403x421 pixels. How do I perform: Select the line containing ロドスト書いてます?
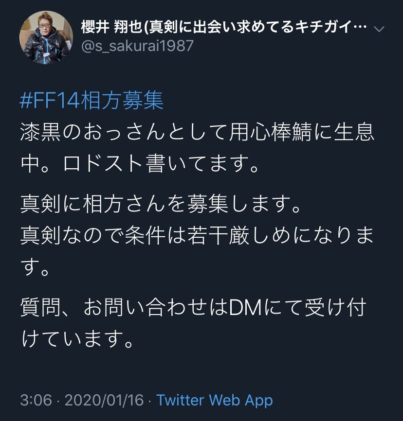coord(140,163)
